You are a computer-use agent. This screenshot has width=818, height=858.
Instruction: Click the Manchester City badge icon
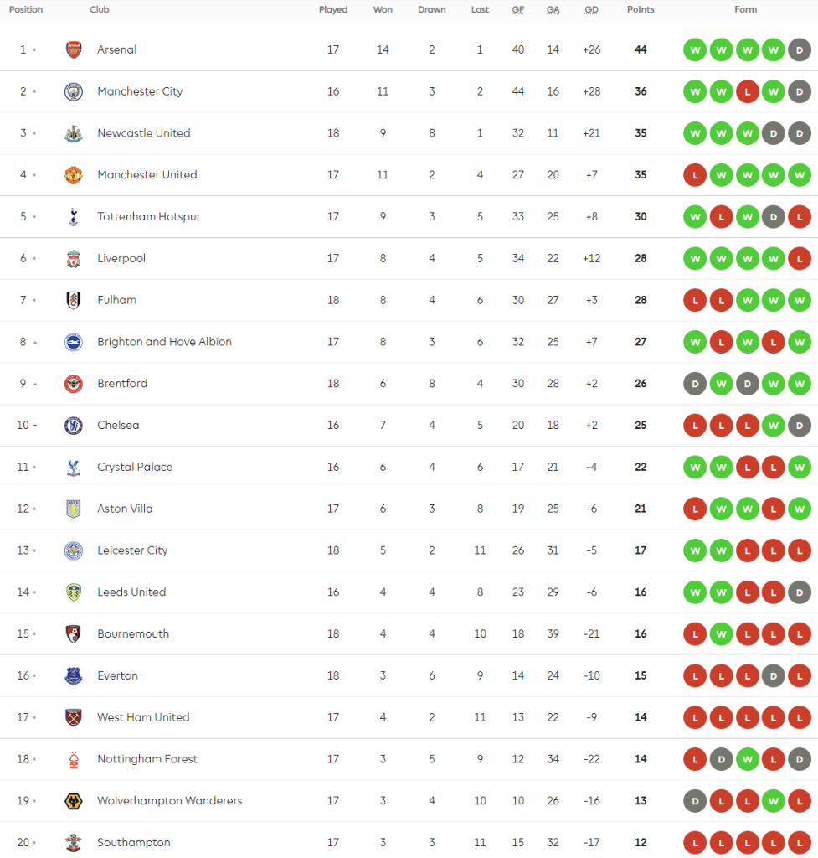[x=74, y=91]
